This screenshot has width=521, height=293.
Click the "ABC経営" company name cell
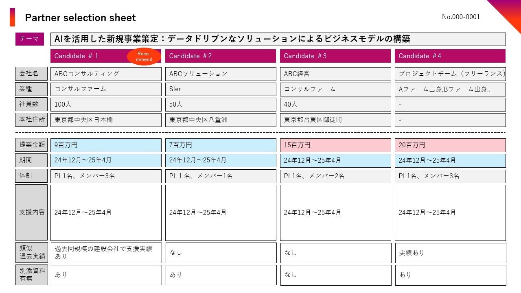pos(335,74)
